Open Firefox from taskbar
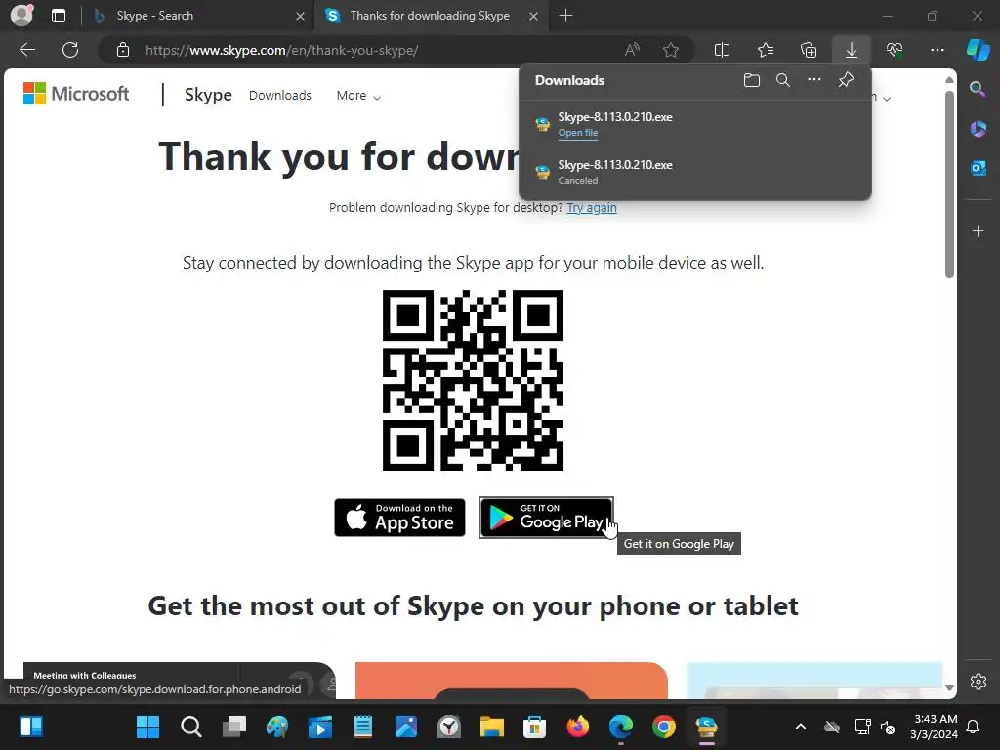The height and width of the screenshot is (750, 1000). pos(578,727)
